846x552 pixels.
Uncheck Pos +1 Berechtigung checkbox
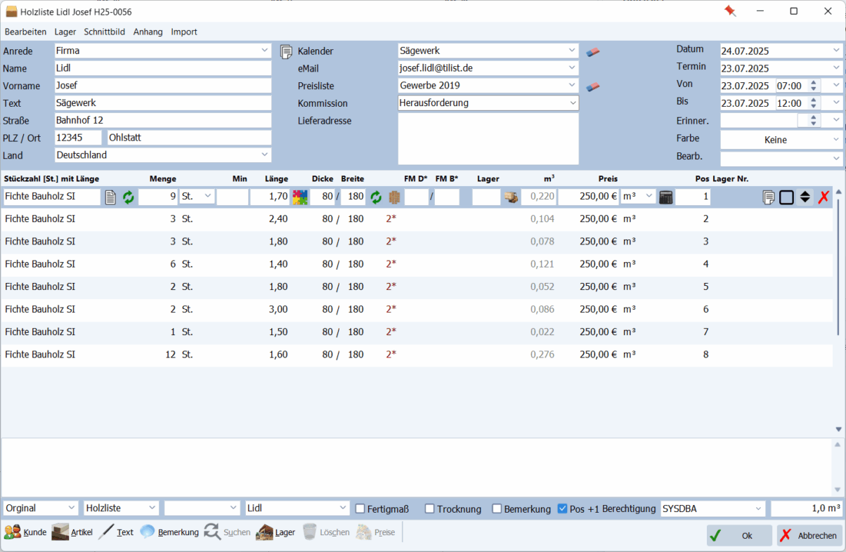pyautogui.click(x=562, y=508)
